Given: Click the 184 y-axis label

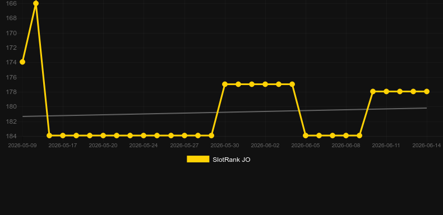Looking at the screenshot, I should click(x=11, y=136).
